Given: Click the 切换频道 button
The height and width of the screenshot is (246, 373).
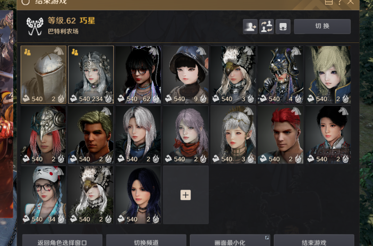Looking at the screenshot, I should (146, 241).
